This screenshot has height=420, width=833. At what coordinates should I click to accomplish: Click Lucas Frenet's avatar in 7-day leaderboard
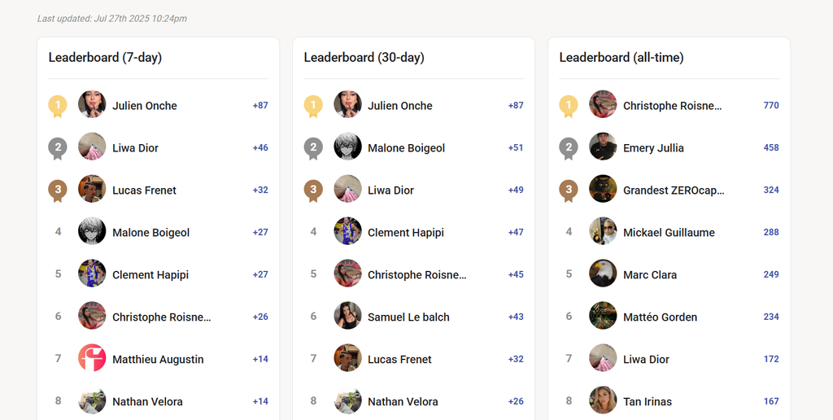tap(92, 189)
